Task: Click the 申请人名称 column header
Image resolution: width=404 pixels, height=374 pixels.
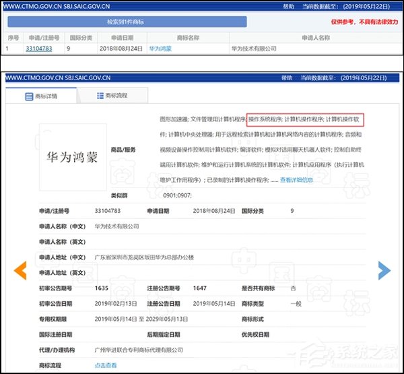Action: point(316,38)
